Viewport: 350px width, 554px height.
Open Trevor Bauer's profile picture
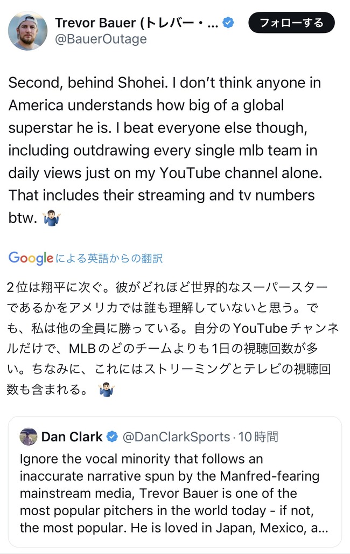pos(27,31)
